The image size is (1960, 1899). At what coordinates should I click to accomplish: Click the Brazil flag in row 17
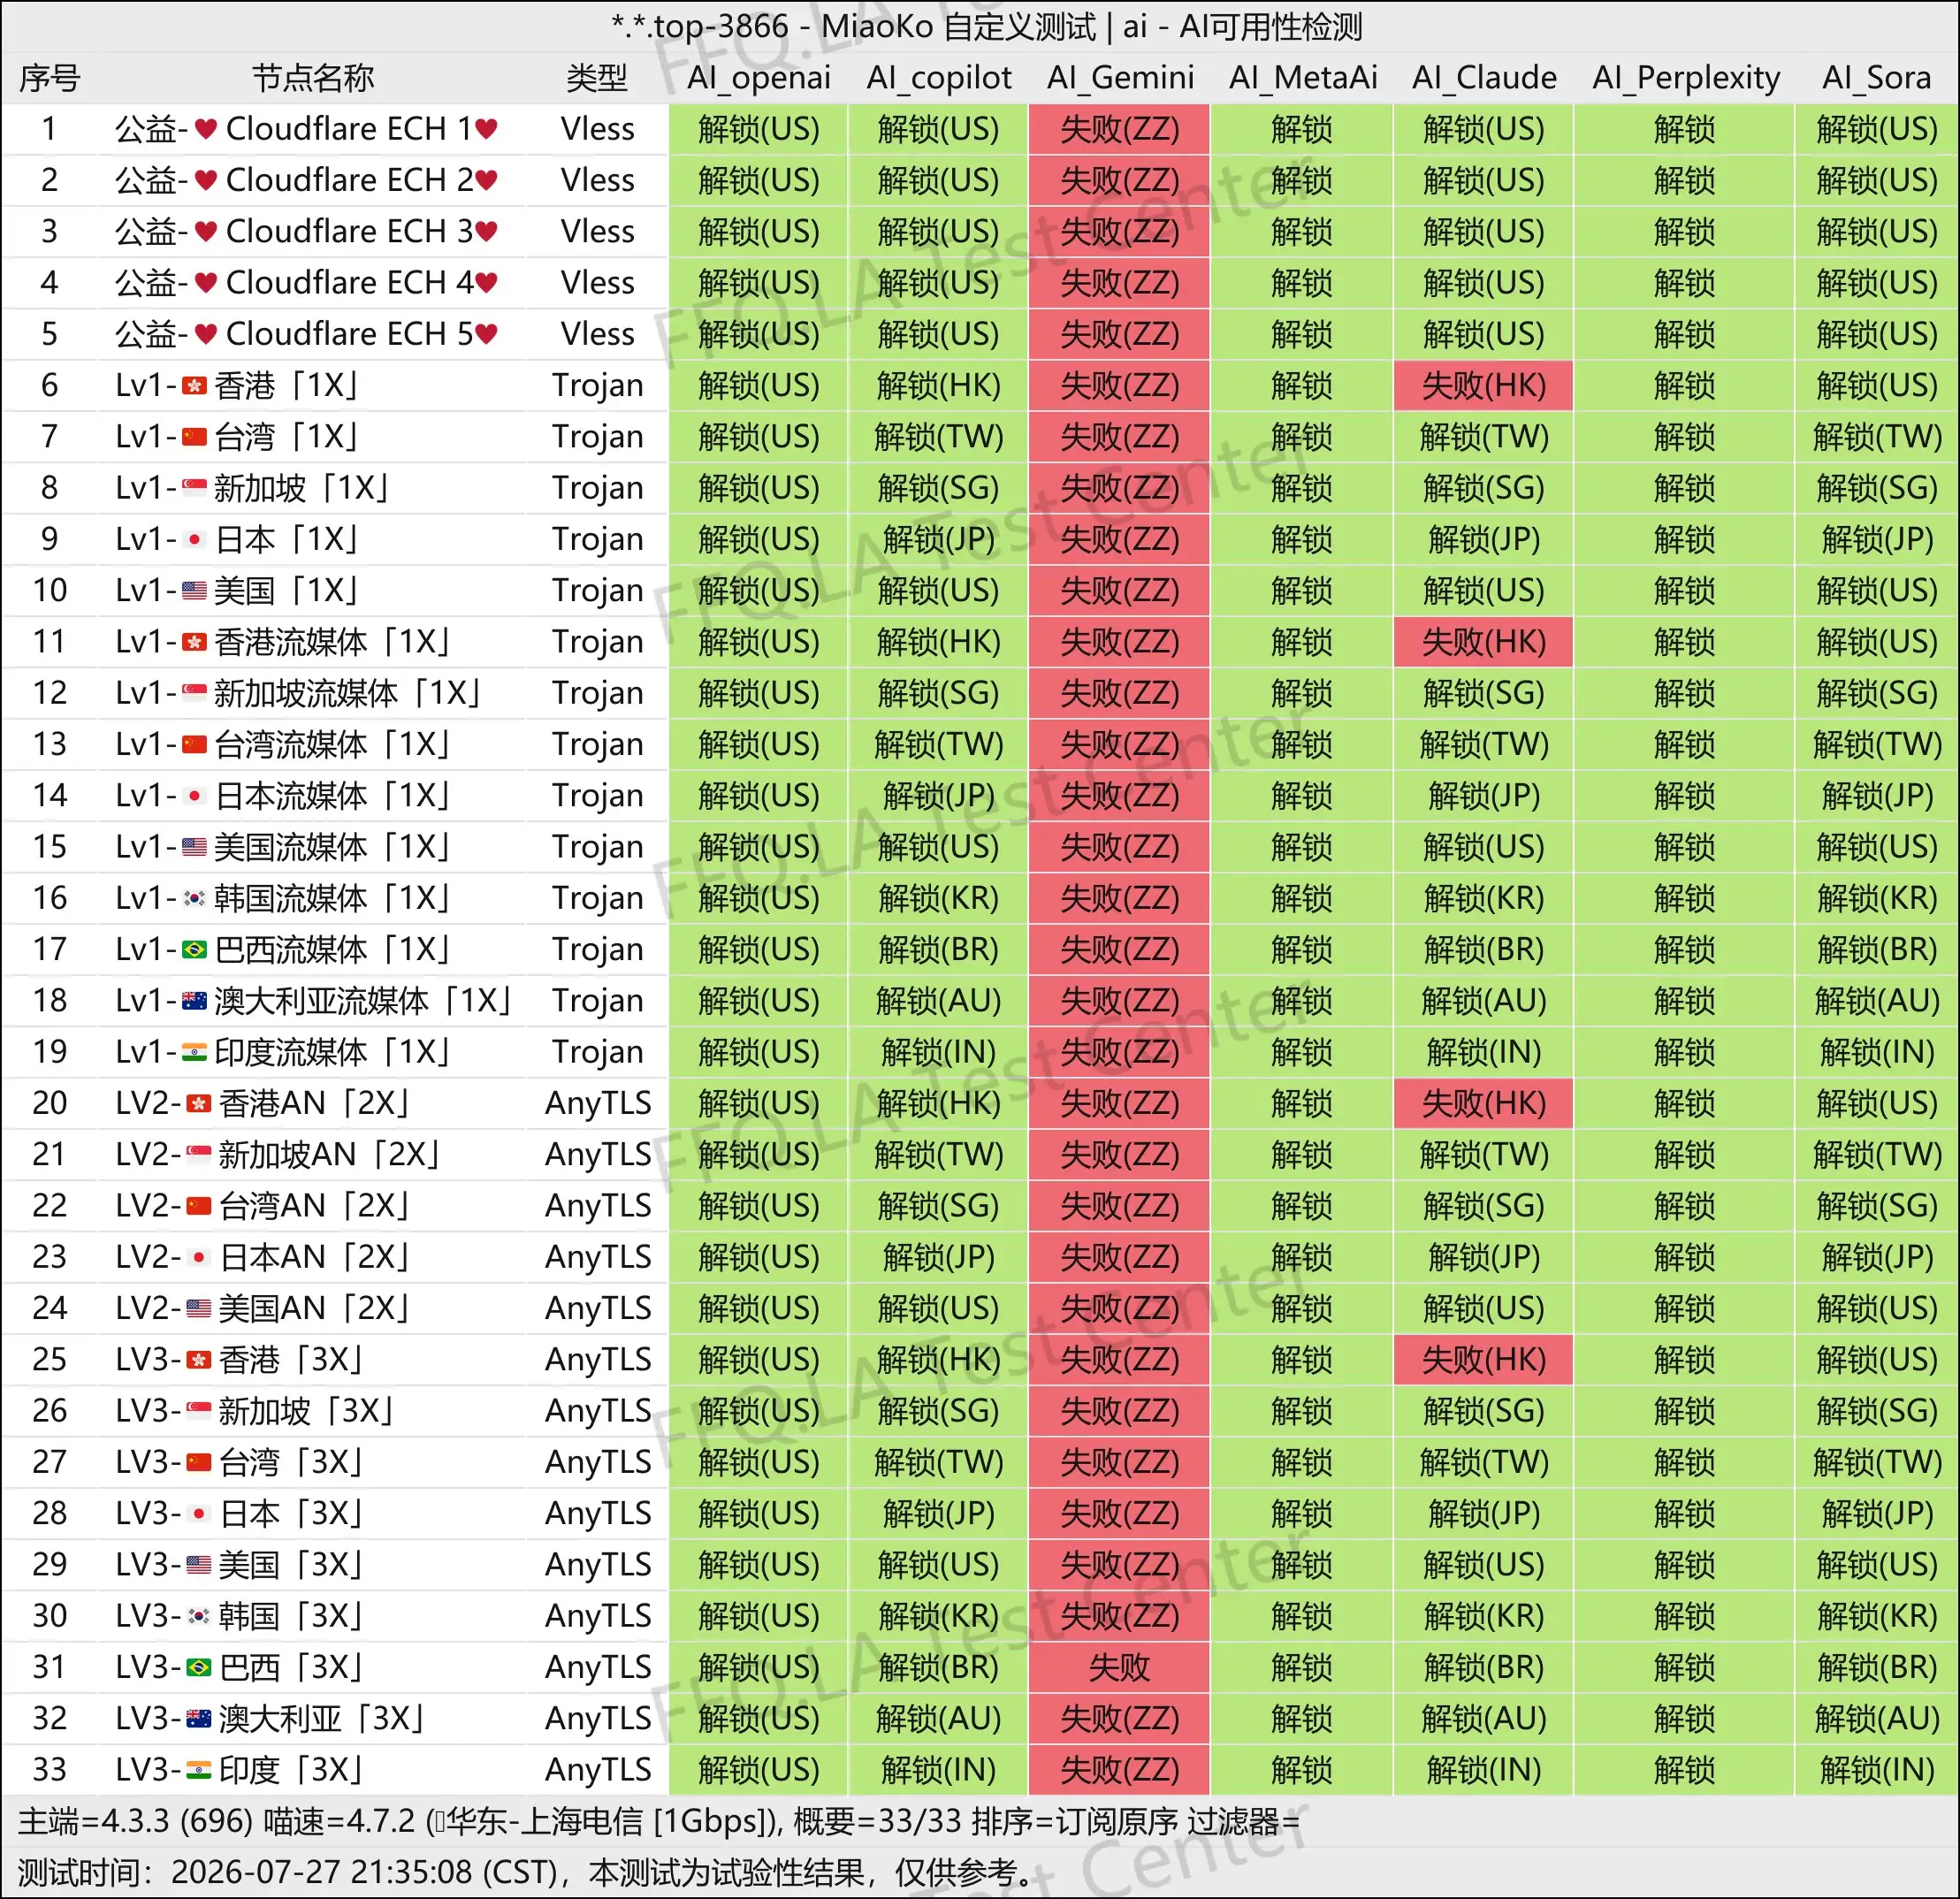click(x=195, y=950)
